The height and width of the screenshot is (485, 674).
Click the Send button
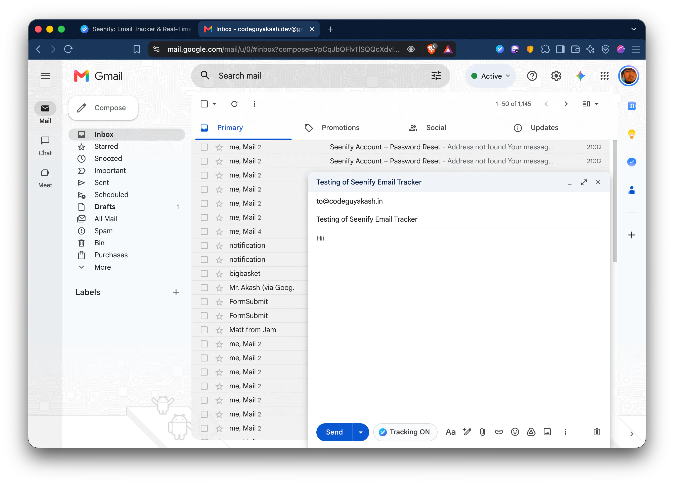click(x=334, y=432)
